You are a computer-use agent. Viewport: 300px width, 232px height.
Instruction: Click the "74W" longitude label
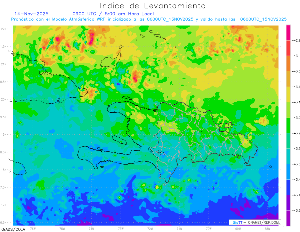(91, 228)
